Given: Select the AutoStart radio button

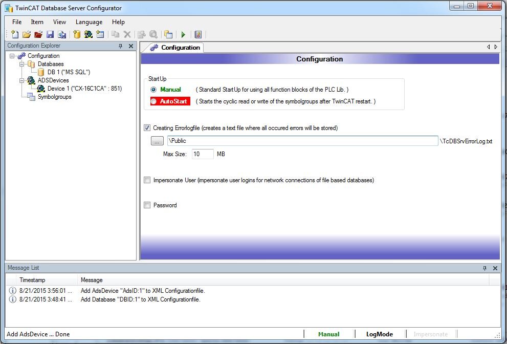Looking at the screenshot, I should click(153, 101).
